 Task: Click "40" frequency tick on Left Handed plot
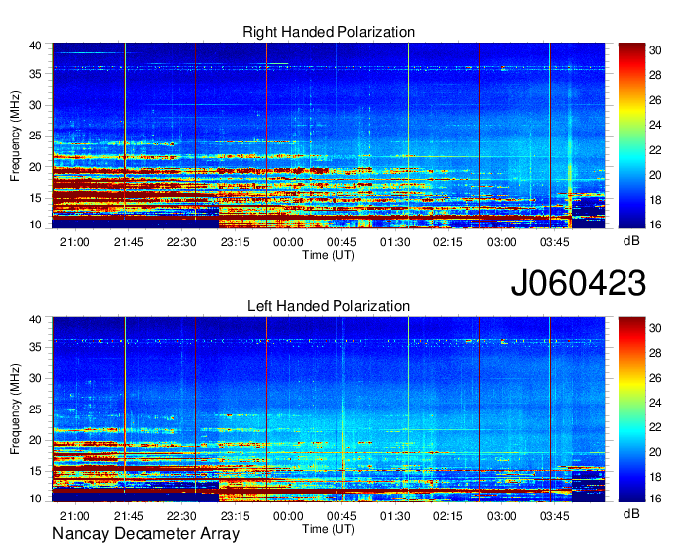click(x=35, y=319)
